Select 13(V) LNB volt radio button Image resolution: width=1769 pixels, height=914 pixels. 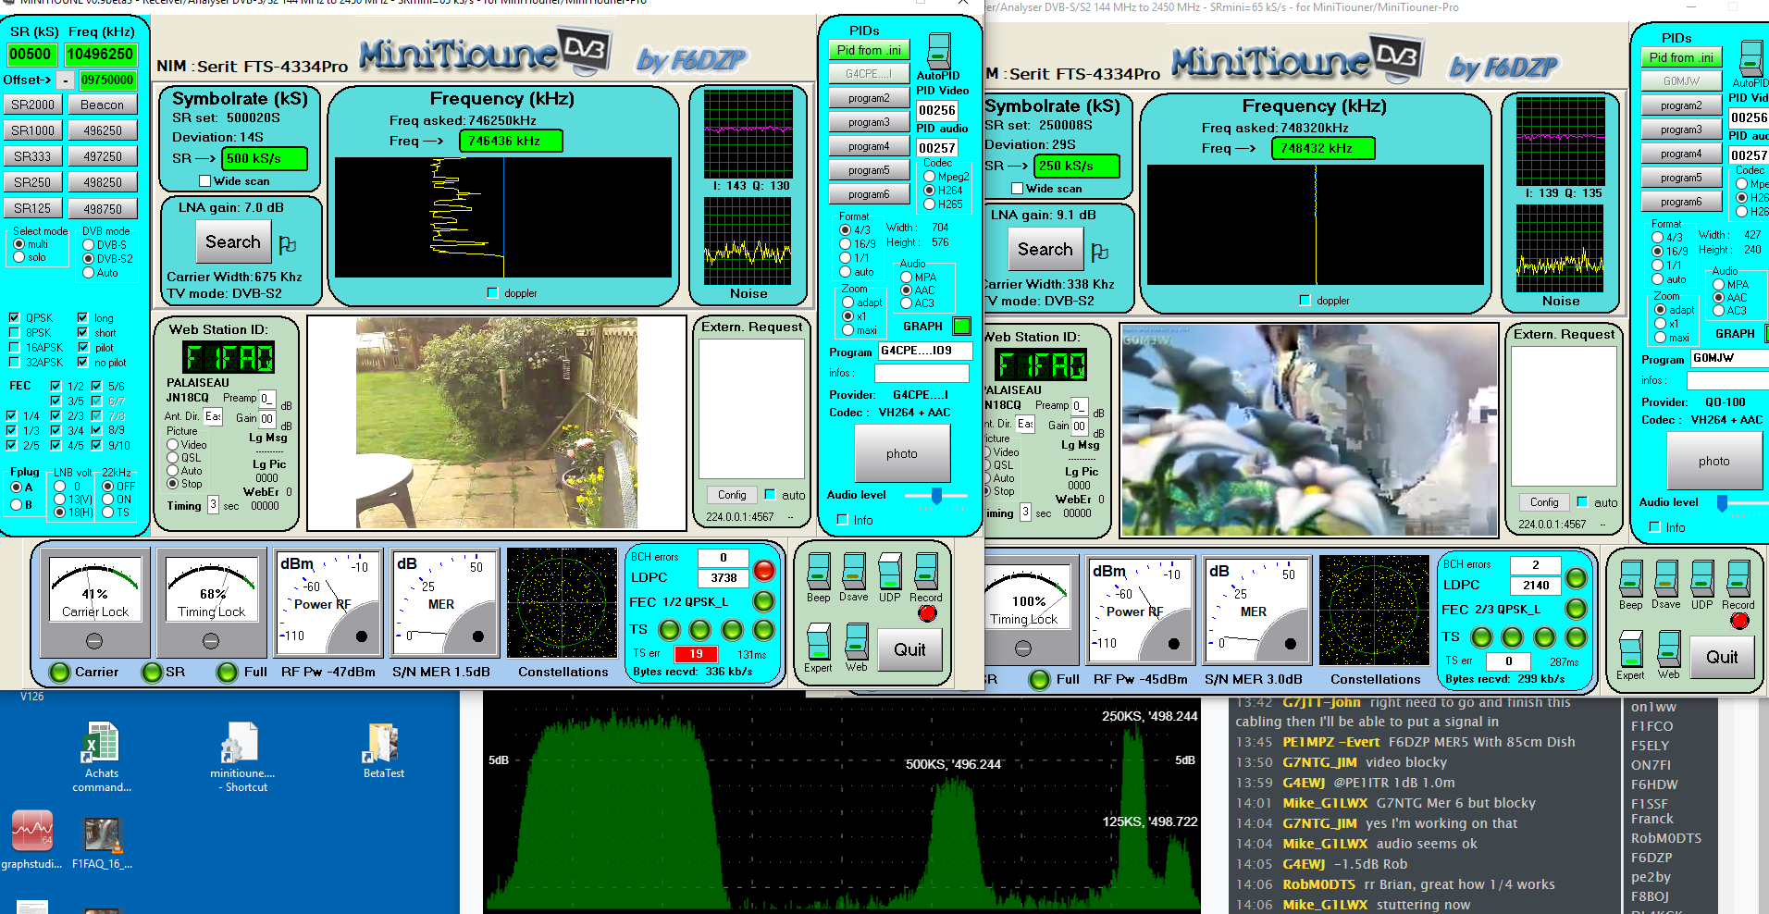[60, 499]
